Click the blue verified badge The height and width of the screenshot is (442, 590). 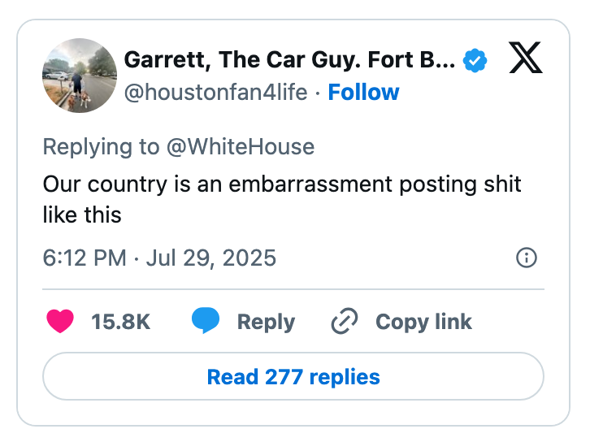[x=475, y=60]
